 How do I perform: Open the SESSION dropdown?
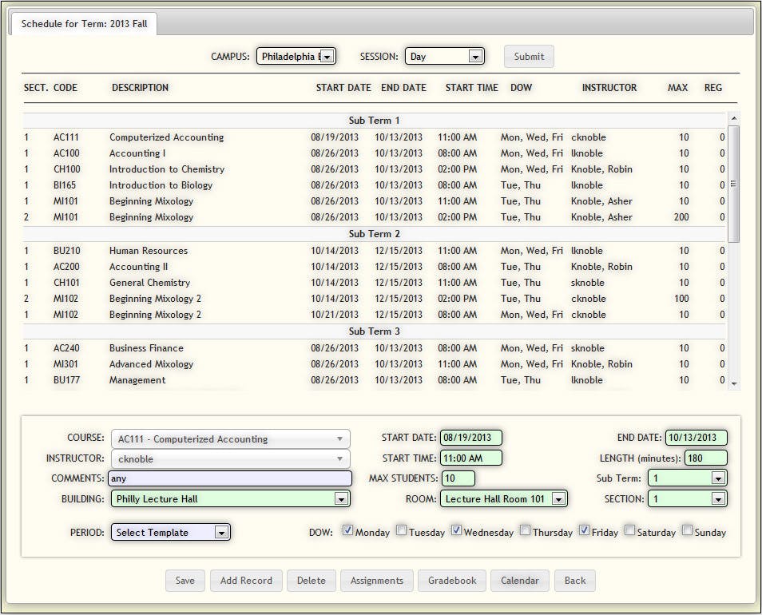click(445, 57)
